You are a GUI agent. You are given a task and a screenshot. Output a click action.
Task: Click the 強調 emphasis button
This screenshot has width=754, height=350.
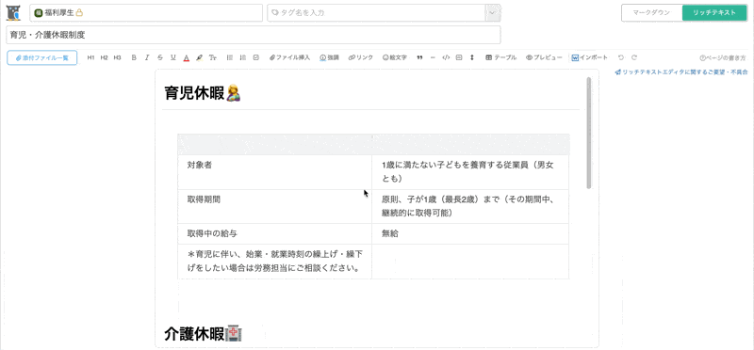(329, 57)
